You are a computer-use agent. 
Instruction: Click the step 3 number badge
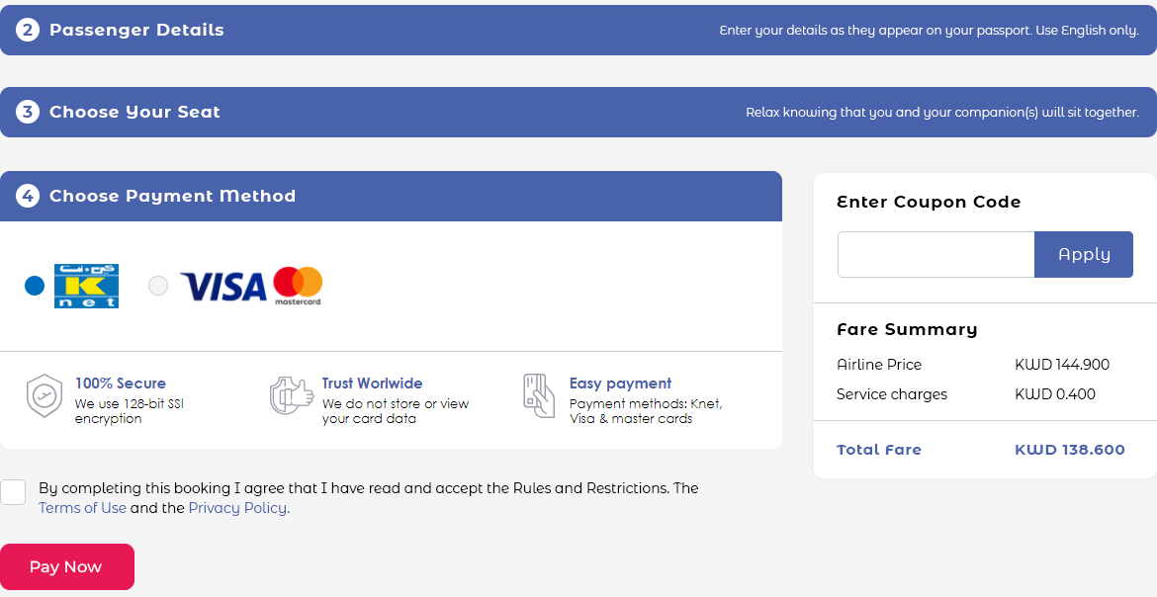tap(28, 113)
